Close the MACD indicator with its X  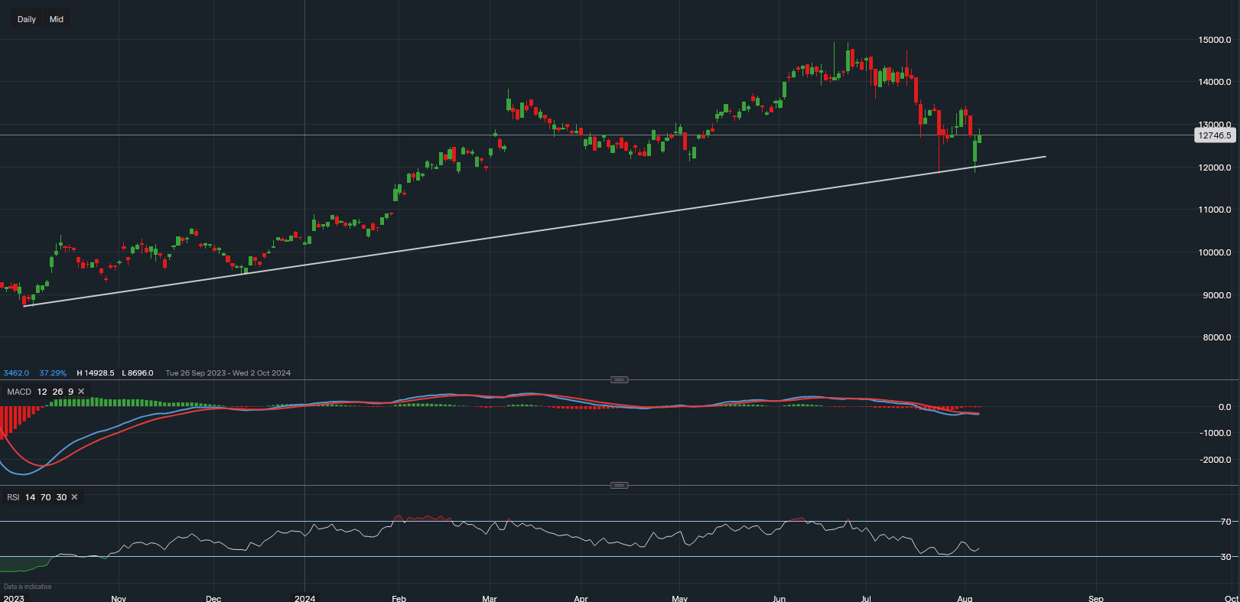pos(81,392)
